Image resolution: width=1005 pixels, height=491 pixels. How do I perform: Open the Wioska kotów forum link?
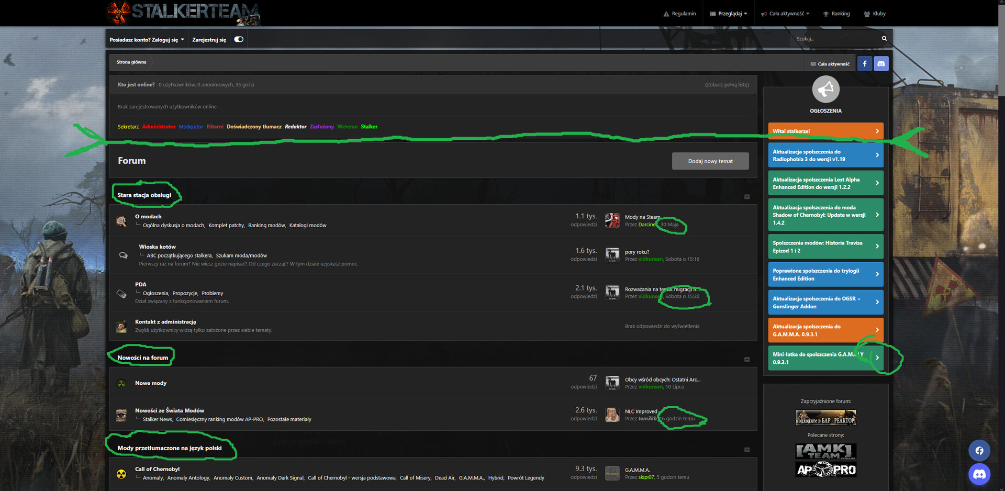(x=157, y=247)
